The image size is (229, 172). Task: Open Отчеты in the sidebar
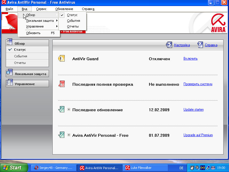[x=27, y=63]
